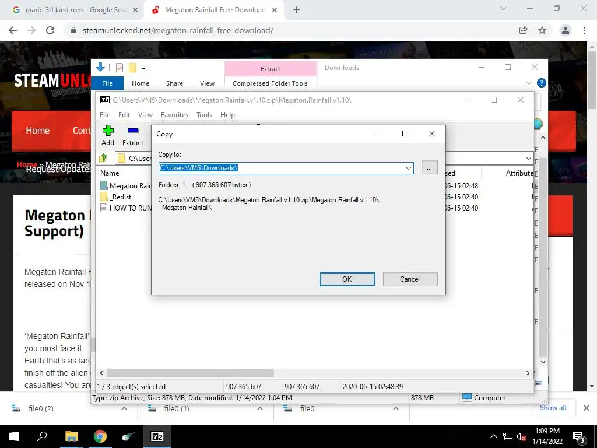The image size is (597, 448).
Task: Close the downloads bar with X
Action: click(x=587, y=408)
